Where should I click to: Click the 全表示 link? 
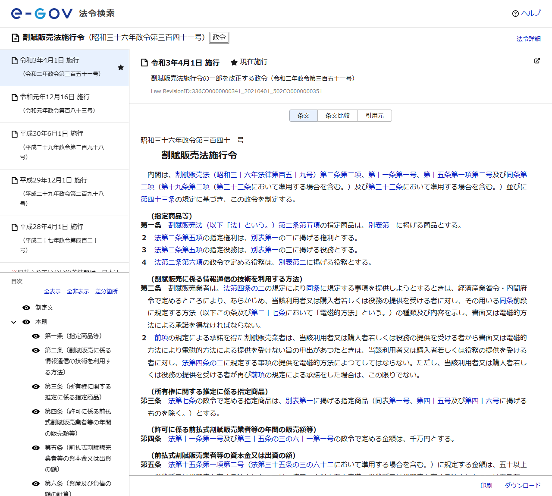tap(52, 292)
